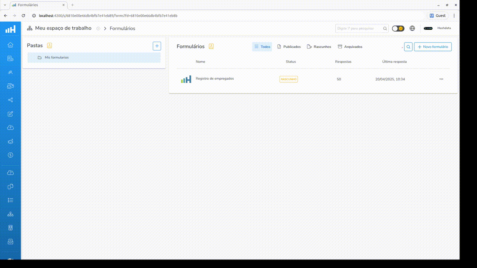Open the forms checklist sidebar icon

pos(10,58)
